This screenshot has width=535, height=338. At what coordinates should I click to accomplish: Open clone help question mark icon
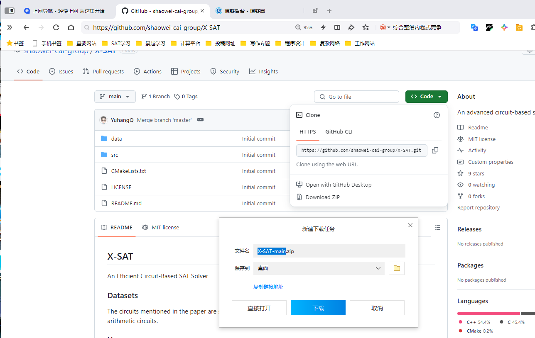437,115
